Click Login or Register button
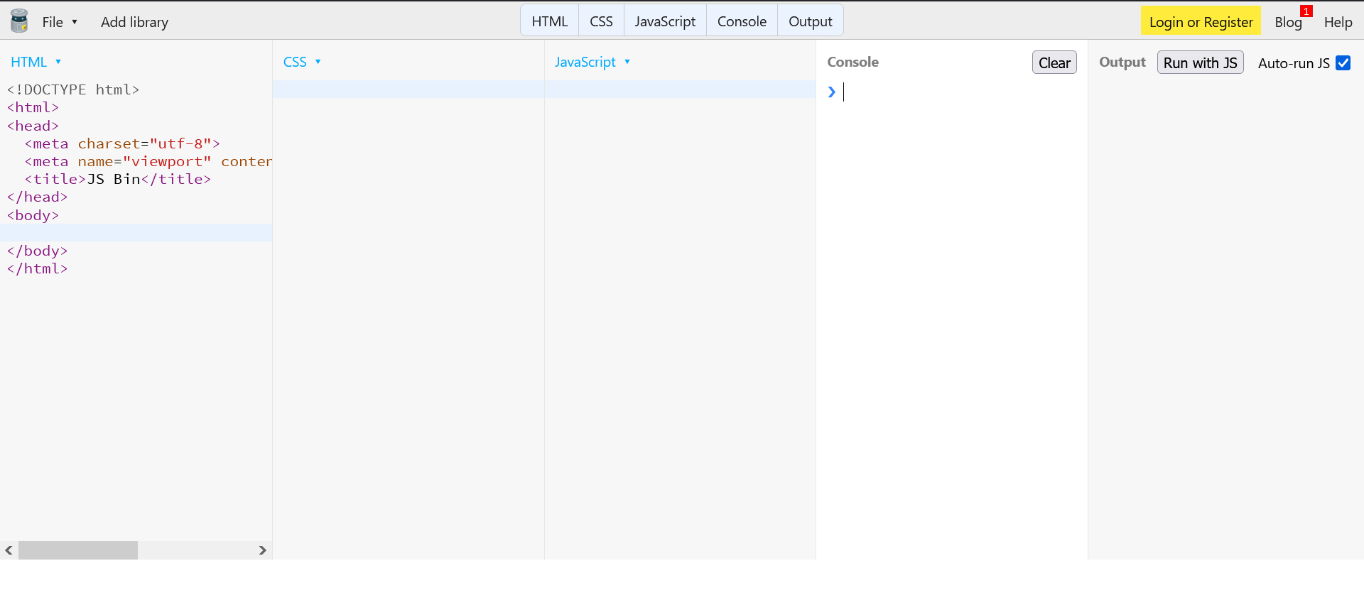This screenshot has height=605, width=1364. point(1201,21)
